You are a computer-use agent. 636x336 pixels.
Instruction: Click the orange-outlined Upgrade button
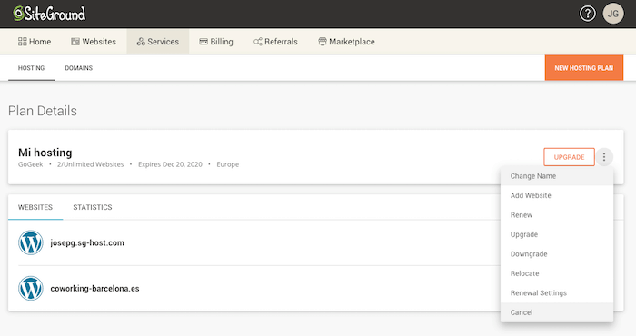(x=569, y=157)
